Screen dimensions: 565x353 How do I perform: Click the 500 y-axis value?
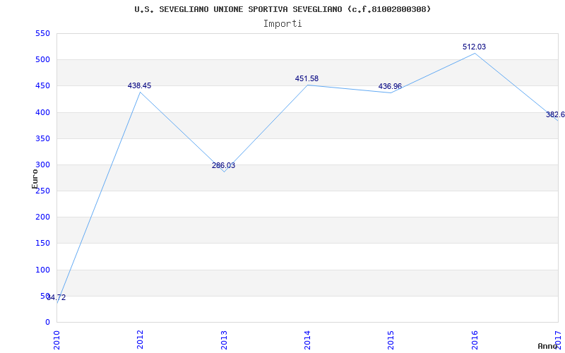pos(42,60)
